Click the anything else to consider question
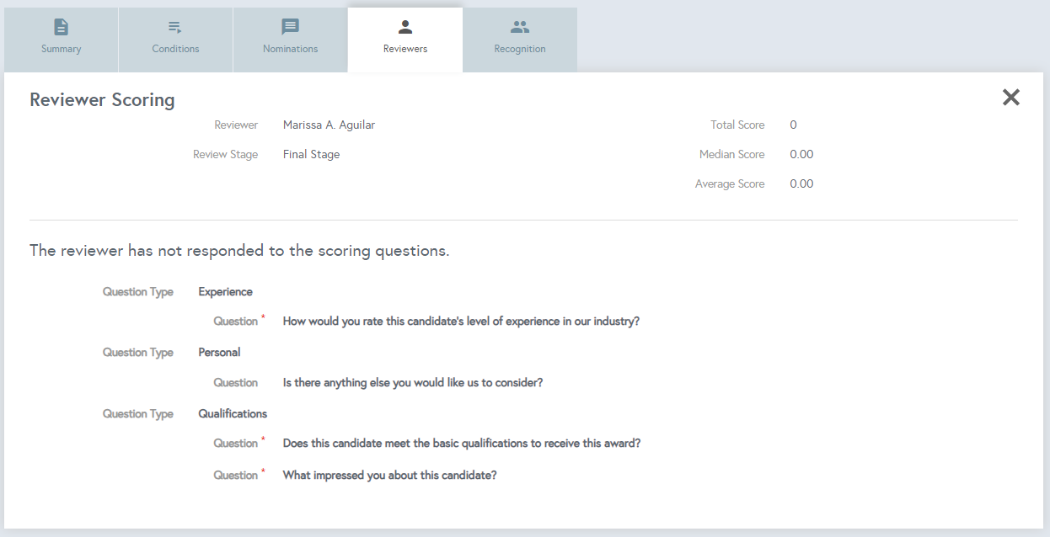The image size is (1050, 537). click(413, 383)
